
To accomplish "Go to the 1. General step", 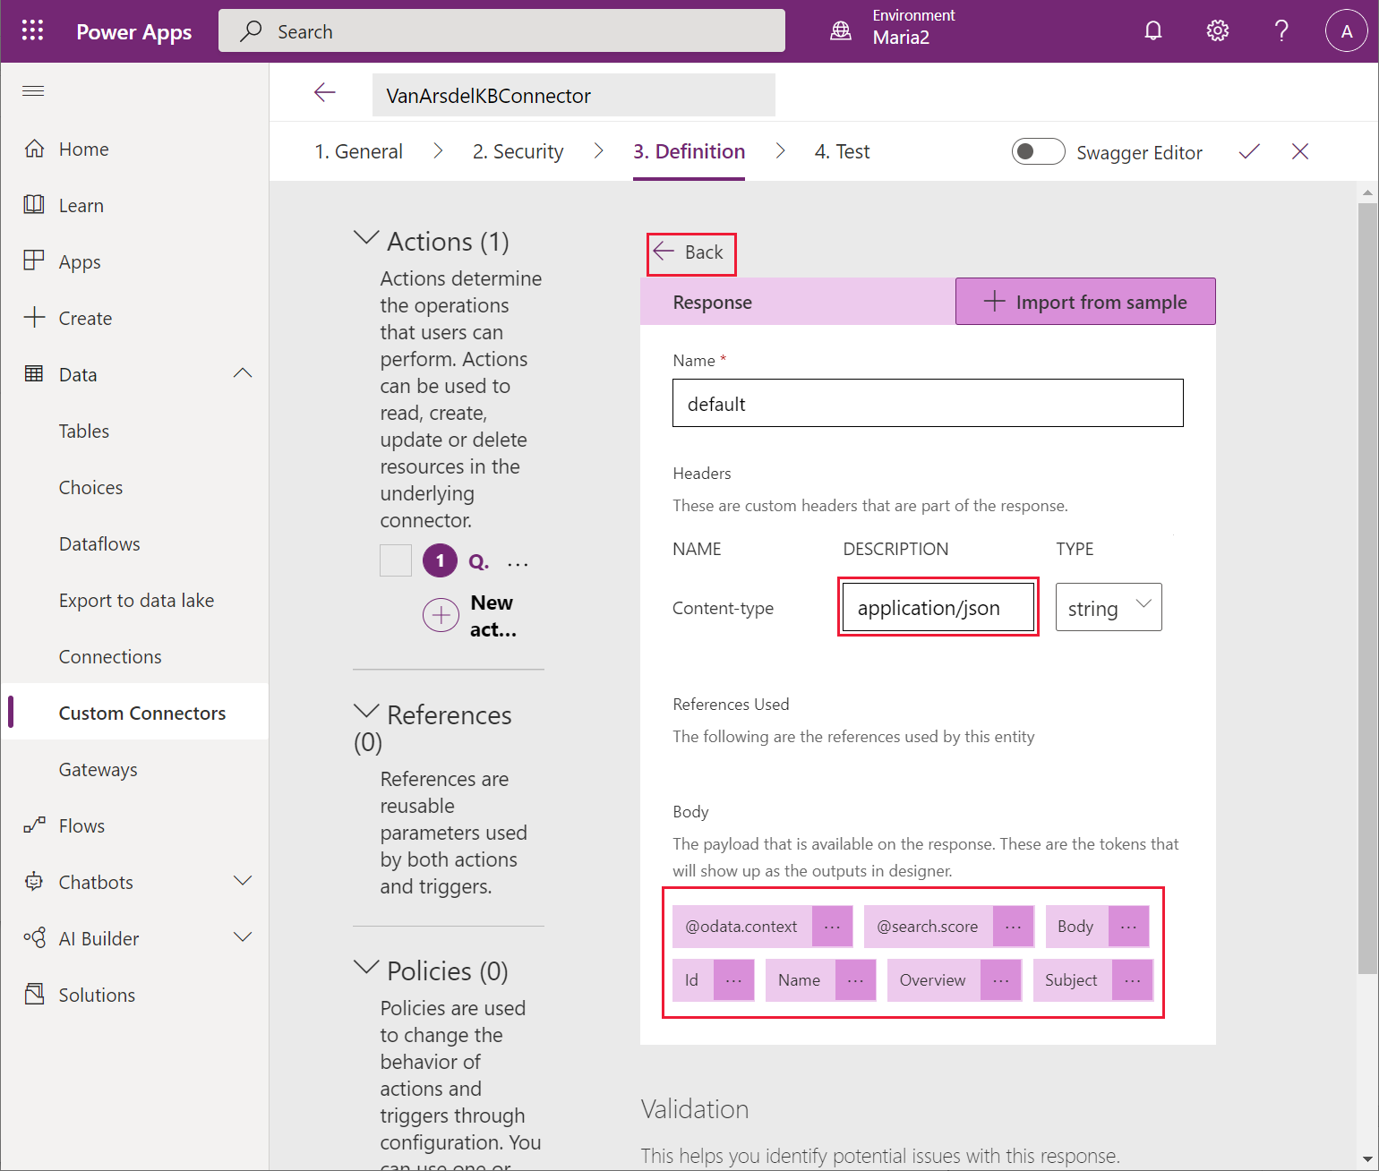I will (358, 151).
